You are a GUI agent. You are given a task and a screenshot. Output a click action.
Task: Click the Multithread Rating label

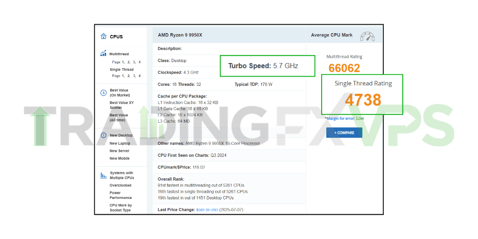344,56
